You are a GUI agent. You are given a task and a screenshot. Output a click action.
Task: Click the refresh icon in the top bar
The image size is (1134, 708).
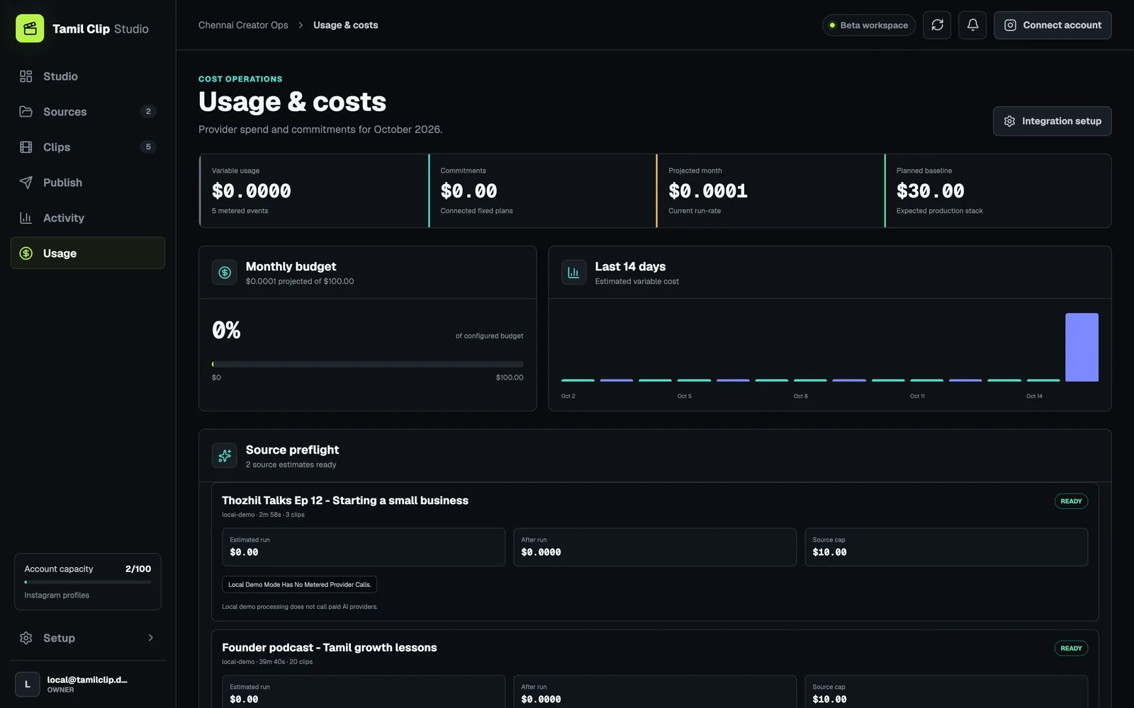tap(937, 25)
